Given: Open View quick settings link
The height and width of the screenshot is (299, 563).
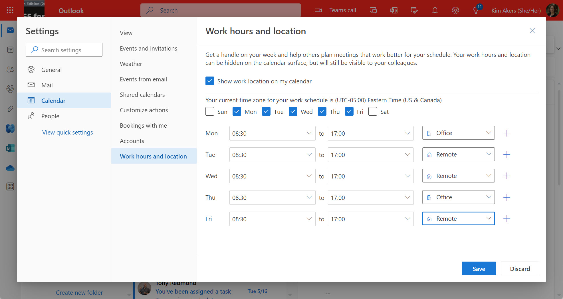Looking at the screenshot, I should 68,133.
